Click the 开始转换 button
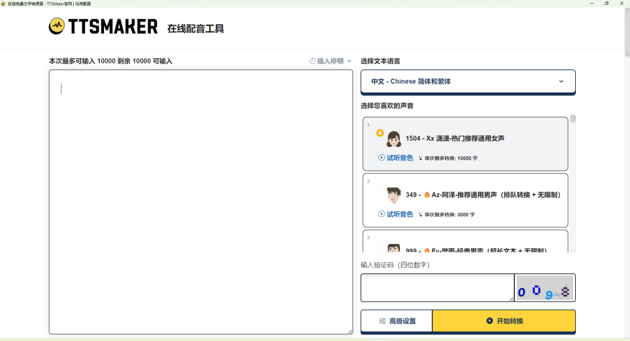630x341 pixels. coord(504,321)
